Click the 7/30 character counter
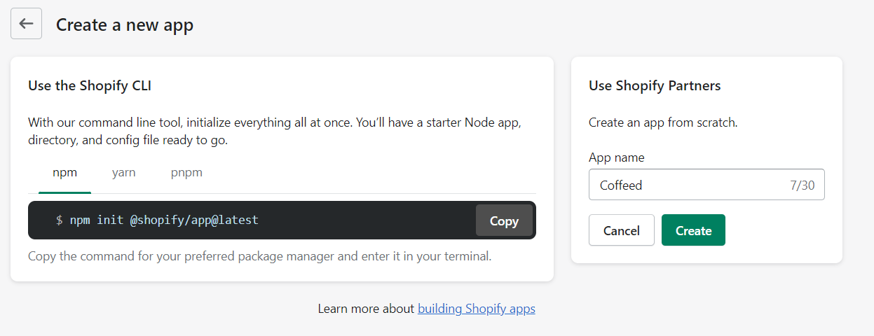Viewport: 874px width, 336px height. (x=803, y=185)
